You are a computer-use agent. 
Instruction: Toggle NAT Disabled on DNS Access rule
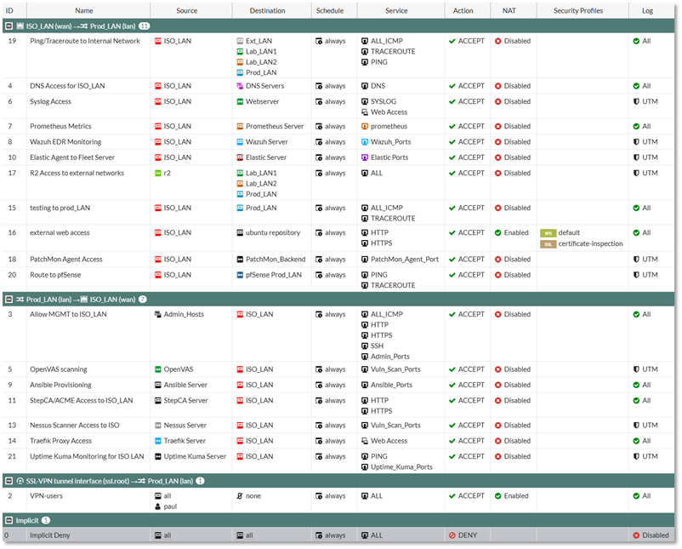click(x=498, y=86)
